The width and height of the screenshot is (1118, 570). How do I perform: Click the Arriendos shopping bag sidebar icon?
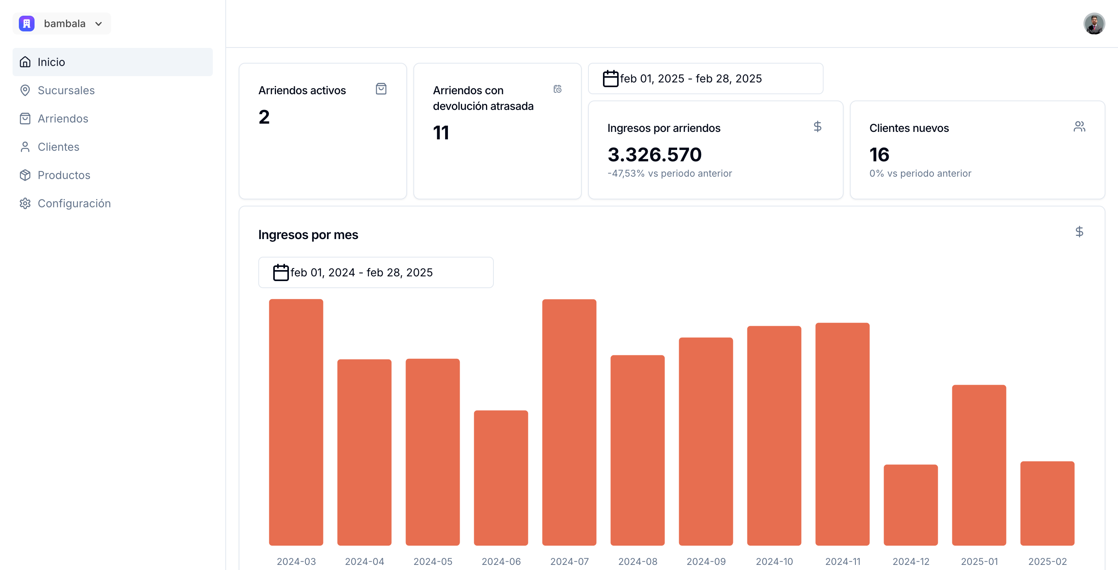point(25,119)
